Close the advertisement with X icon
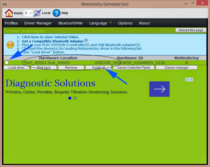Image resolution: width=210 pixels, height=167 pixels. [191, 79]
